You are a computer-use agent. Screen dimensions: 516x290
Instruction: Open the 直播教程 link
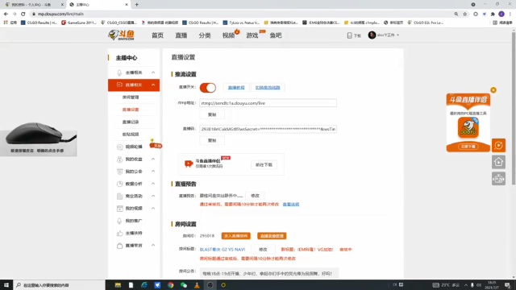click(236, 88)
